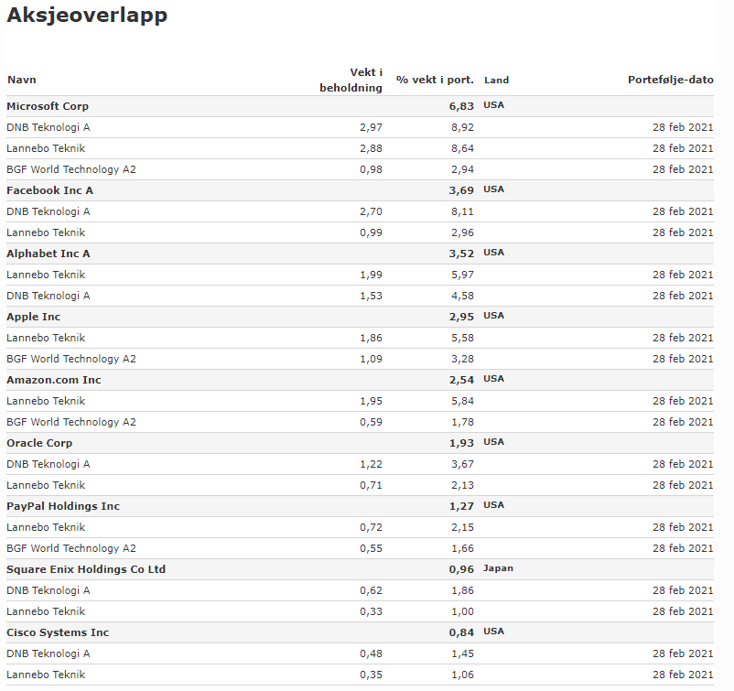Open DNB Teknologi A under Square Enix Holdings

(x=49, y=591)
